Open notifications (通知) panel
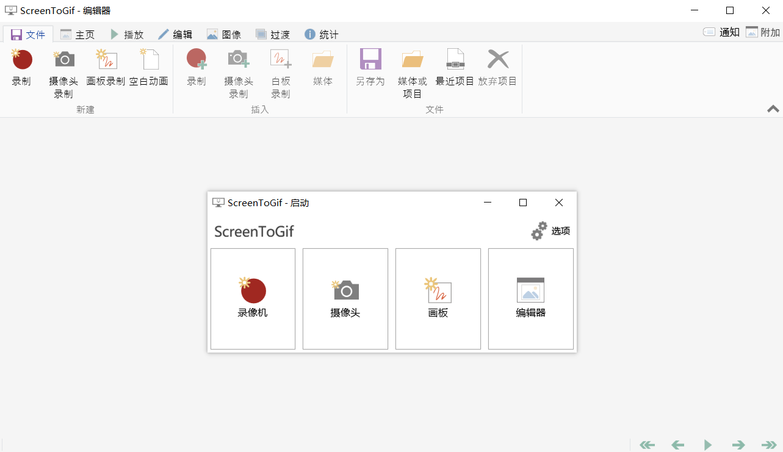The image size is (783, 452). click(x=721, y=32)
